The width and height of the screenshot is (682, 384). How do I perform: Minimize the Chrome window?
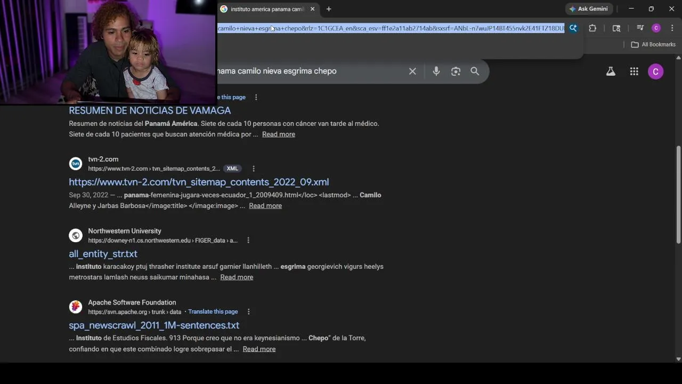coord(631,9)
